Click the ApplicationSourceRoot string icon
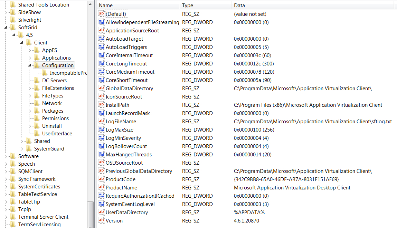 [x=101, y=30]
